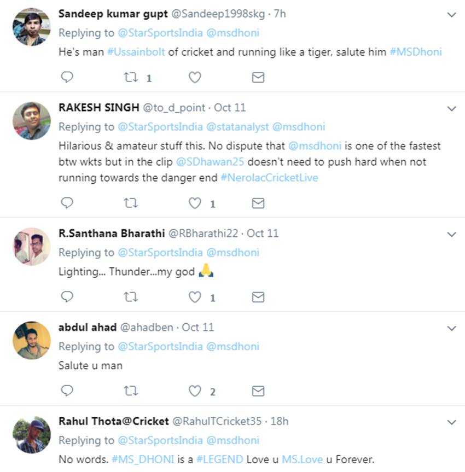Send RAKESH SINGH's tweet via direct message

[258, 203]
